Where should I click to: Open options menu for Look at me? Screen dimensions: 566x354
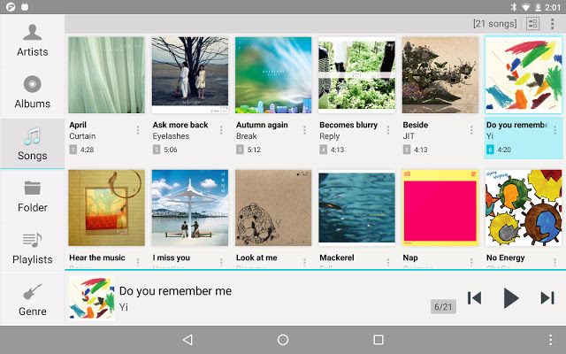tap(304, 262)
